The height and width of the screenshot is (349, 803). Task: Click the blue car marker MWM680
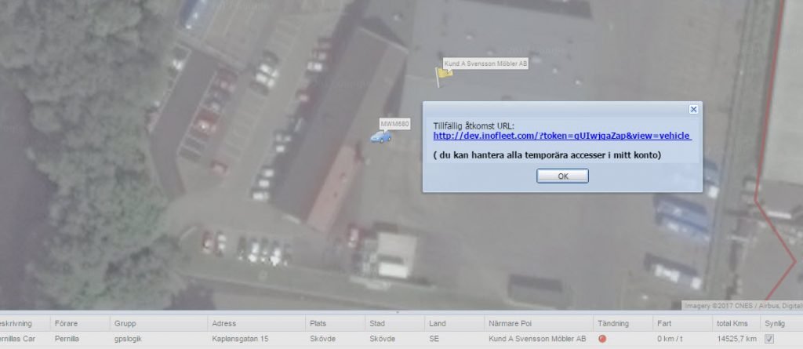coord(381,137)
